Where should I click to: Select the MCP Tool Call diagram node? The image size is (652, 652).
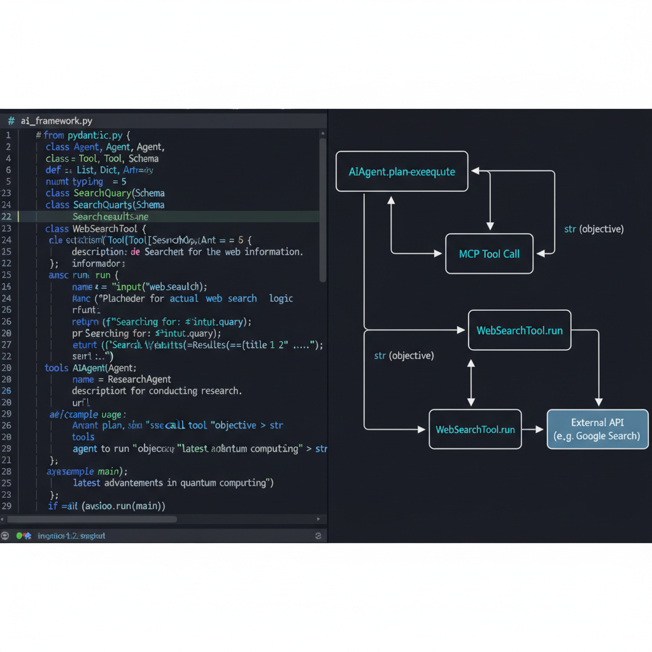click(x=489, y=253)
